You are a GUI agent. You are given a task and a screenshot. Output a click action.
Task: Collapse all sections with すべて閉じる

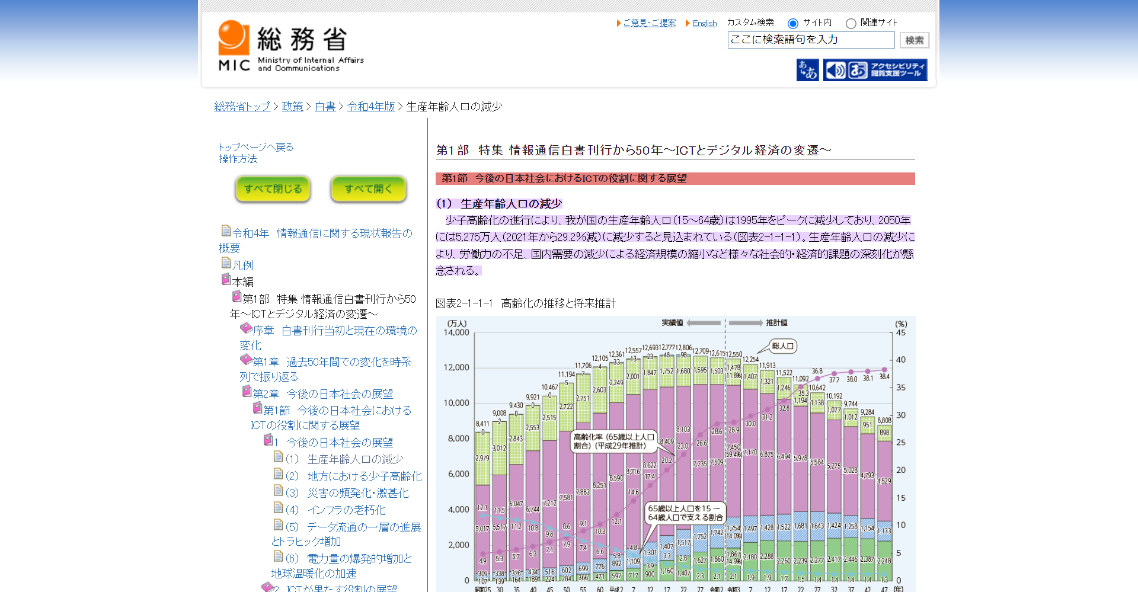pos(273,188)
